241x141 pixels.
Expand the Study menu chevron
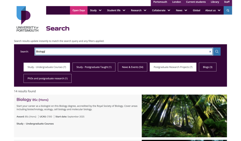point(100,10)
